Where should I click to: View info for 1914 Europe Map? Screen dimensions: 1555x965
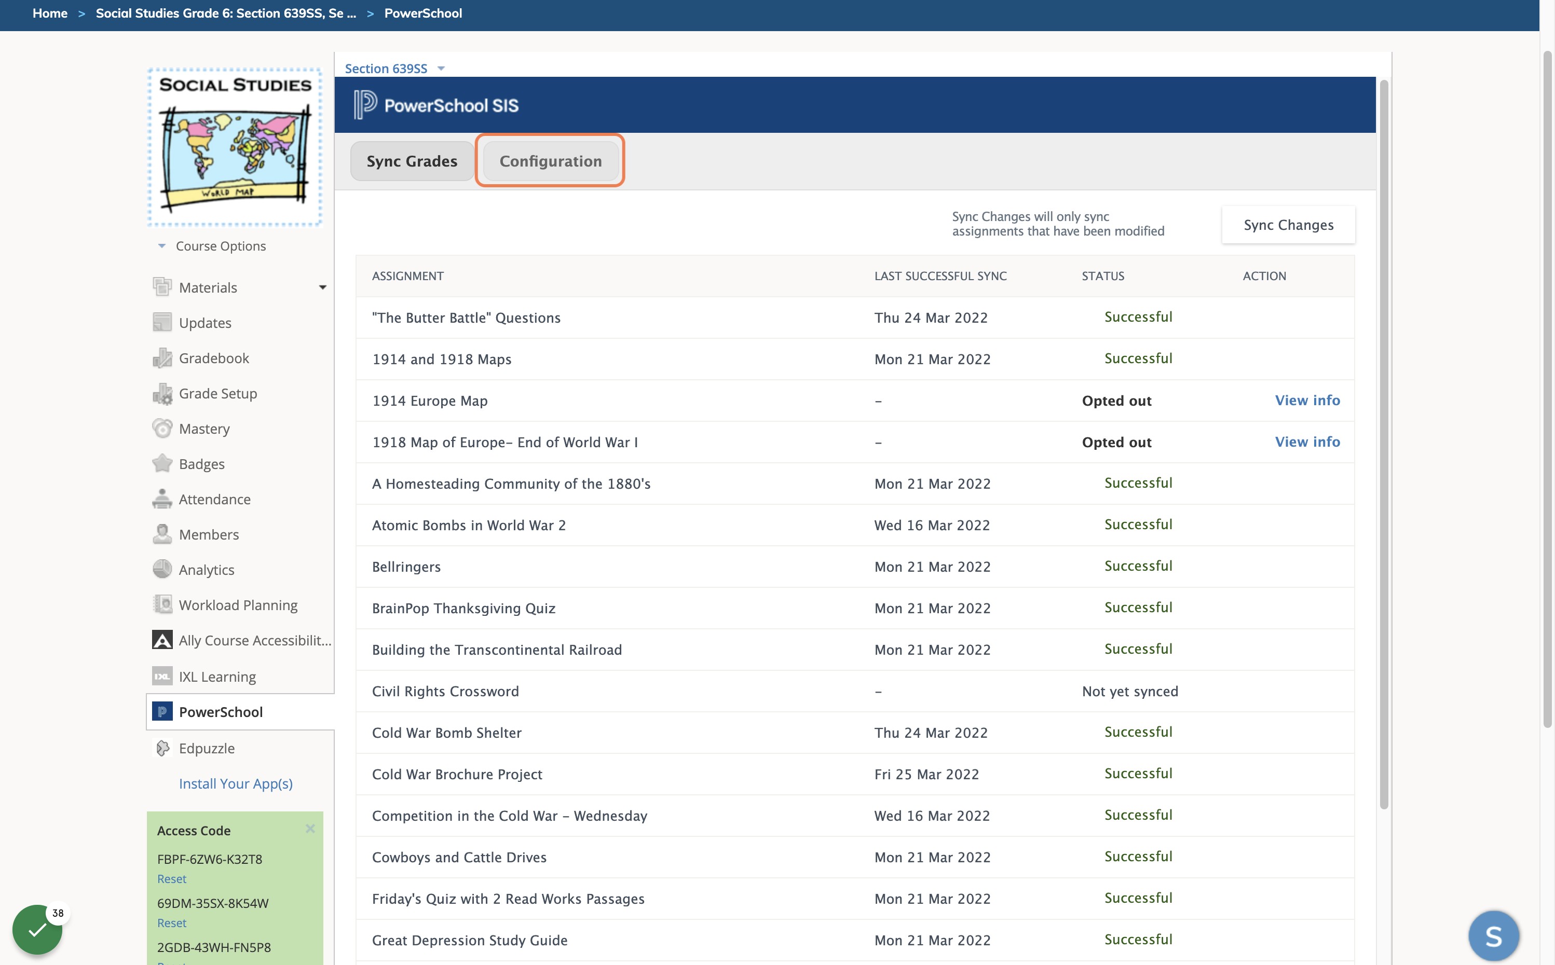tap(1307, 400)
